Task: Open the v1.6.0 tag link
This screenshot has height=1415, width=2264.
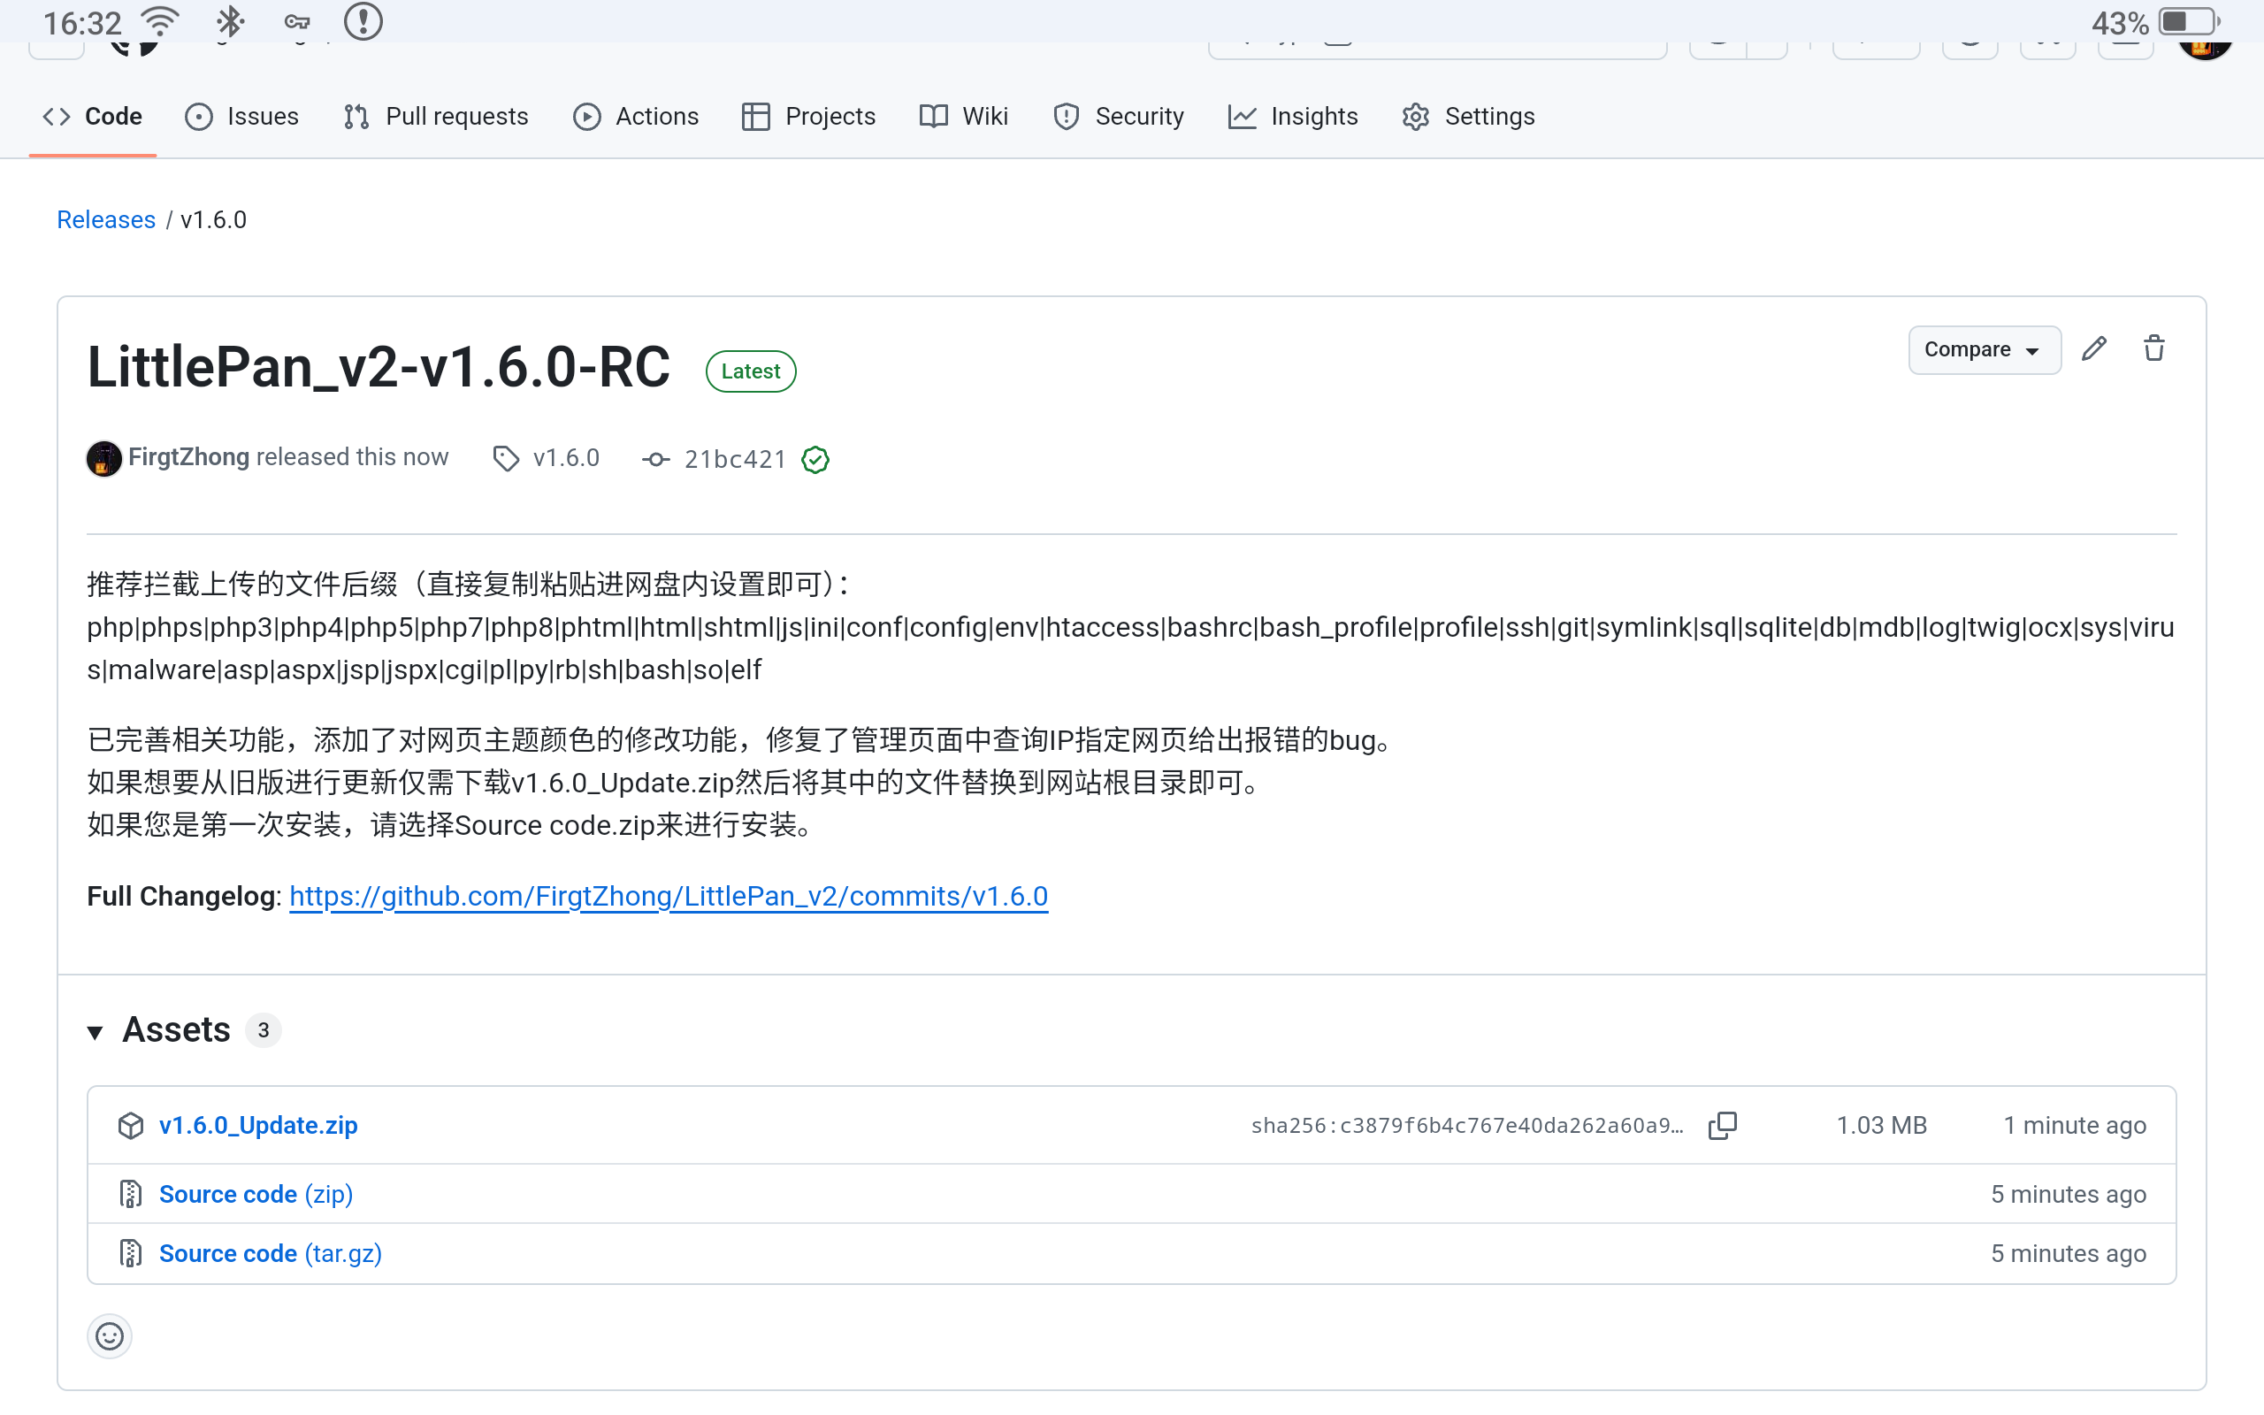Action: click(566, 459)
